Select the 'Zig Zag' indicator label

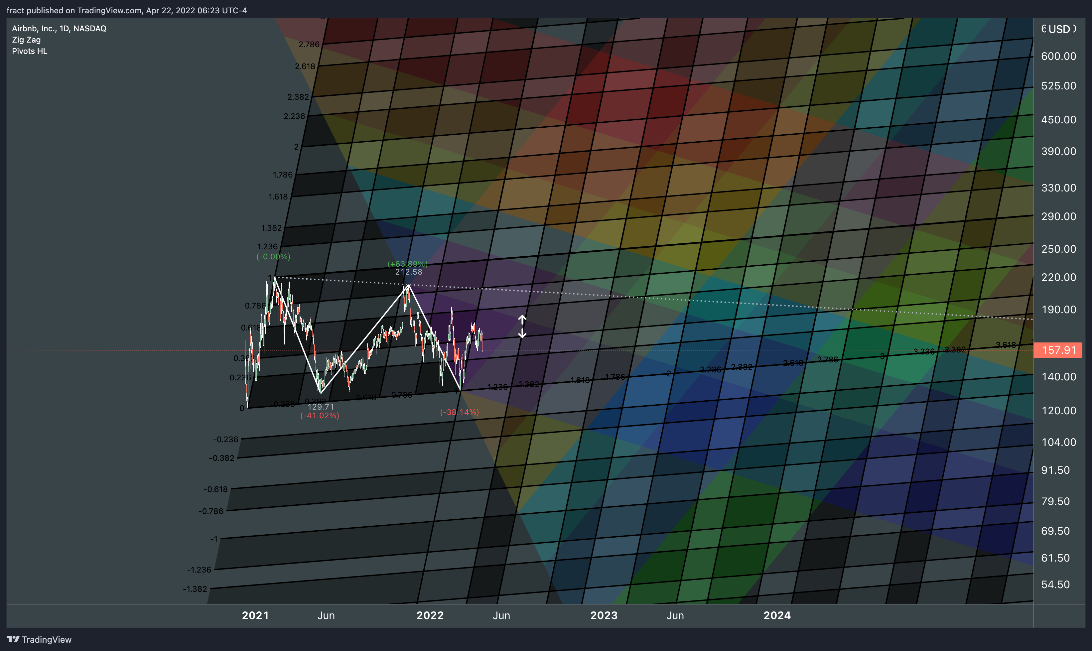pos(26,40)
